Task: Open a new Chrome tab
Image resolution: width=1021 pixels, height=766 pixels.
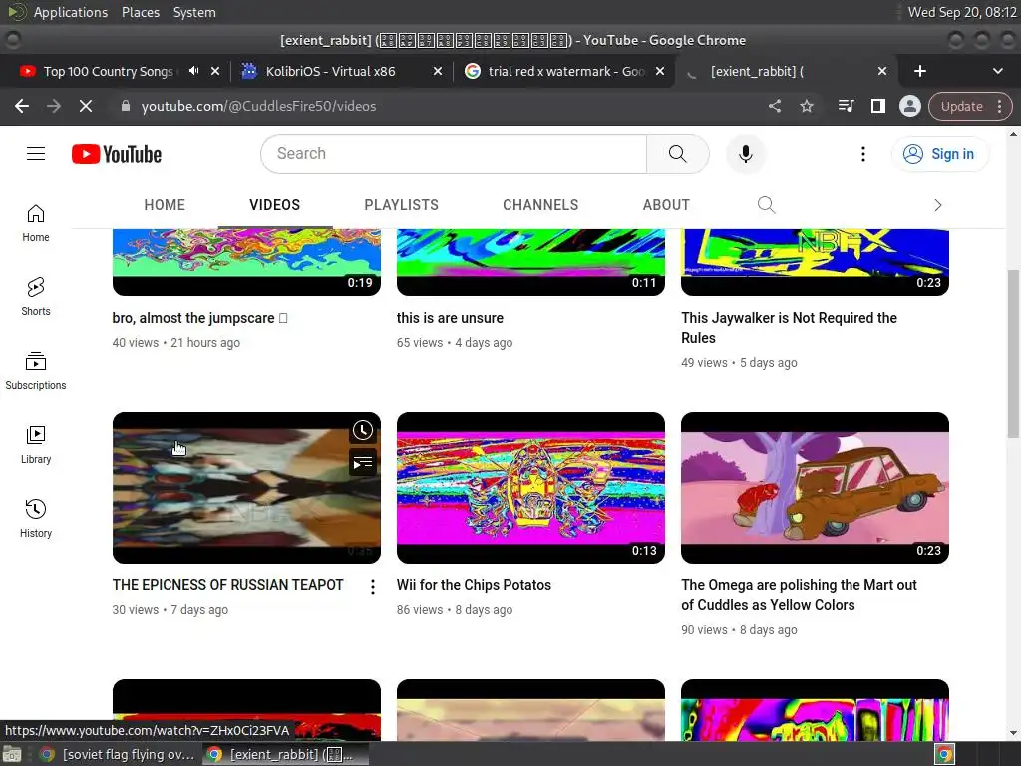Action: tap(920, 71)
